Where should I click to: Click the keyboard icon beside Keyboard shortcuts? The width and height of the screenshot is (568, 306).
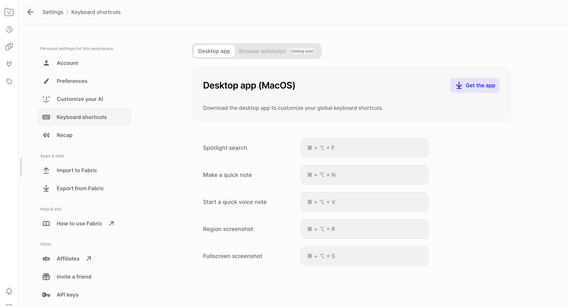pos(46,117)
